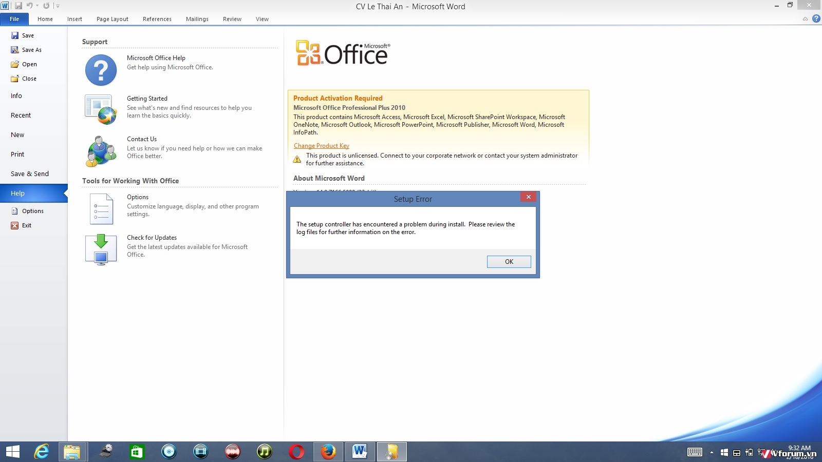The image size is (822, 462).
Task: Close the document via sidebar Close
Action: pyautogui.click(x=24, y=79)
